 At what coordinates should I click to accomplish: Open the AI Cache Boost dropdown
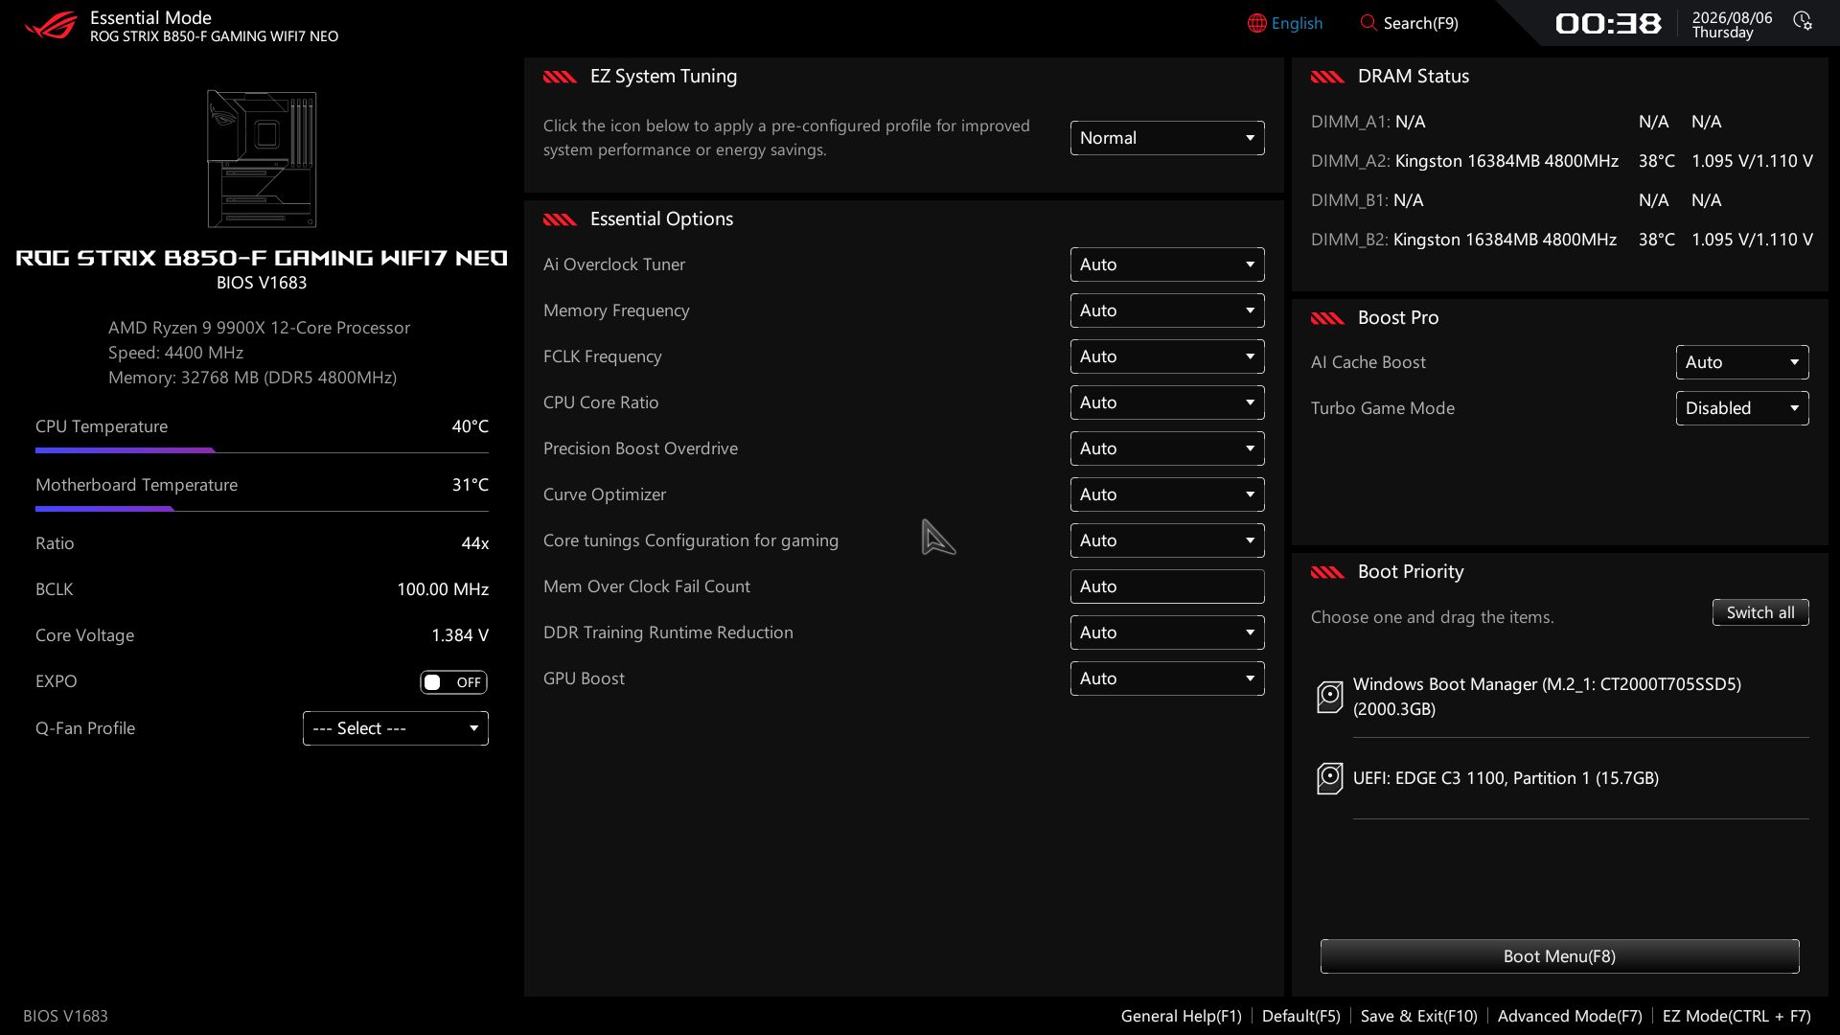(x=1742, y=362)
